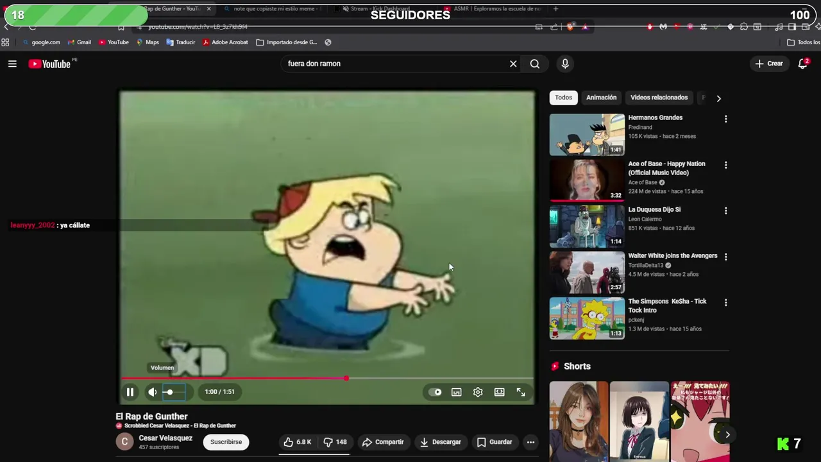Open options menu for Ace of Base video
Screen dimensions: 821x462
point(725,165)
